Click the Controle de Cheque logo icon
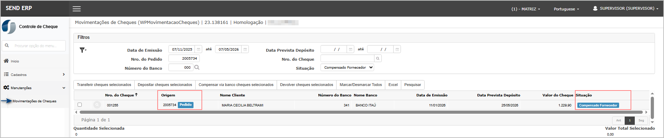Image resolution: width=664 pixels, height=138 pixels. (x=9, y=27)
